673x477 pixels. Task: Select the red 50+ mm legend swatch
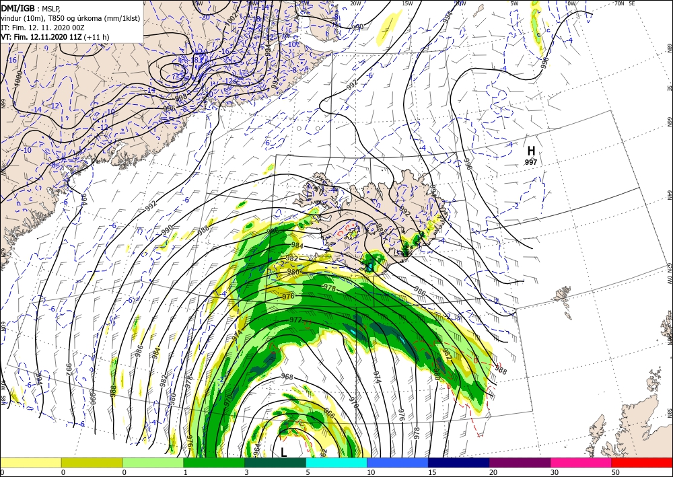tap(642, 462)
